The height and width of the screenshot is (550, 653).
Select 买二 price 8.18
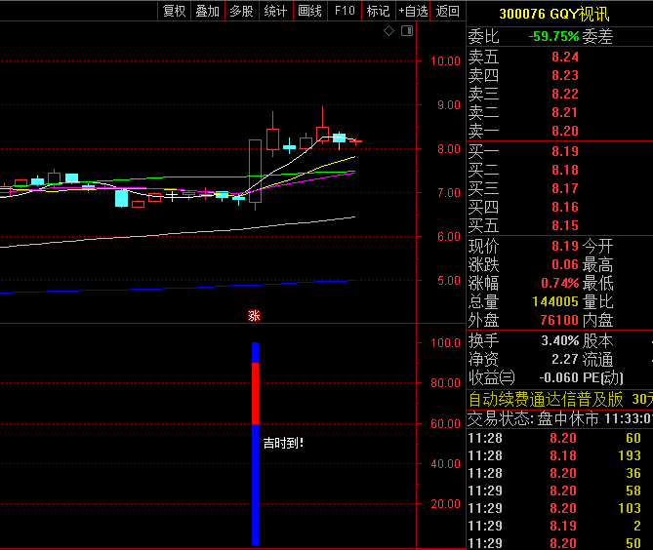pos(565,170)
